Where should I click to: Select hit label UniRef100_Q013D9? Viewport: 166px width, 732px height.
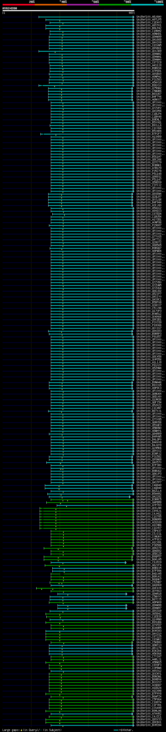click(149, 51)
